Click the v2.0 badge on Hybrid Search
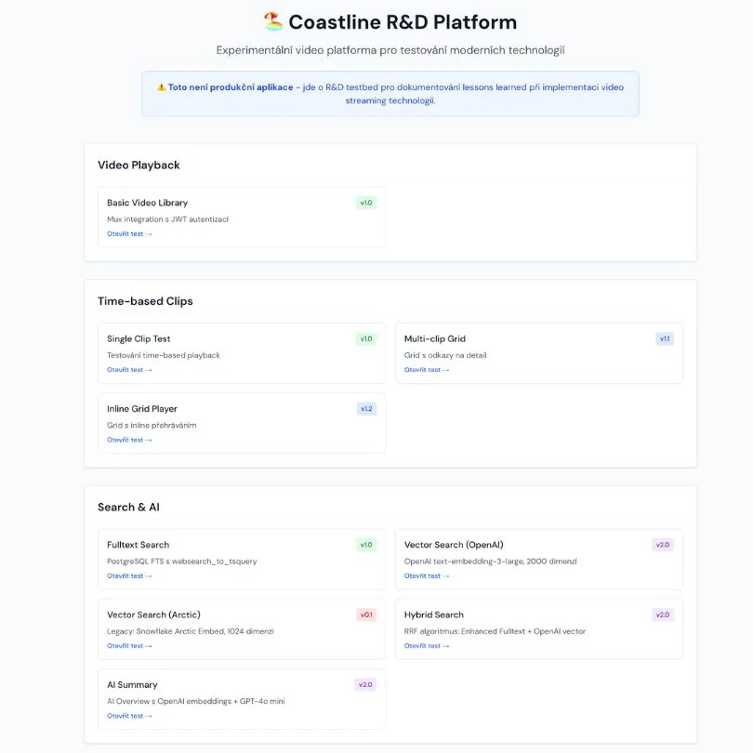 tap(664, 614)
